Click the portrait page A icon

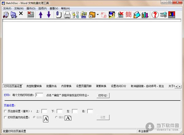[46, 119]
